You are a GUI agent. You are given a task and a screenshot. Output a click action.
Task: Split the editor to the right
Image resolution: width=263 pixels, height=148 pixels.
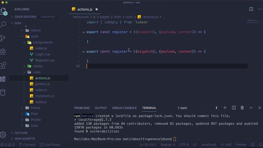pyautogui.click(x=251, y=9)
